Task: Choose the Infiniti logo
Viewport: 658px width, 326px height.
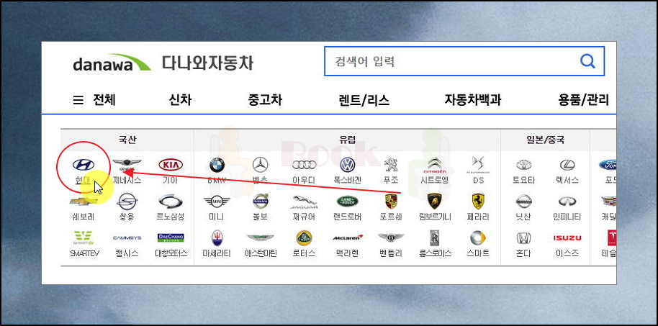Action: point(567,202)
